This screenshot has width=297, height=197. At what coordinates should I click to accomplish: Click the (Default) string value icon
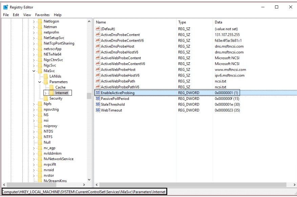pos(98,29)
